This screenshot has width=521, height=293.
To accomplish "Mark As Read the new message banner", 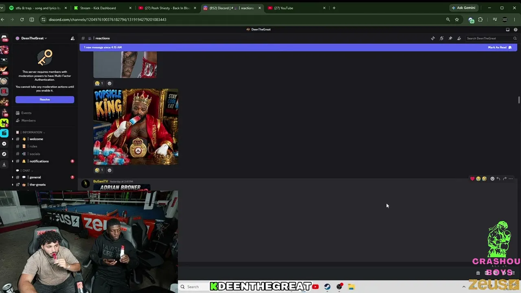I will point(500,47).
